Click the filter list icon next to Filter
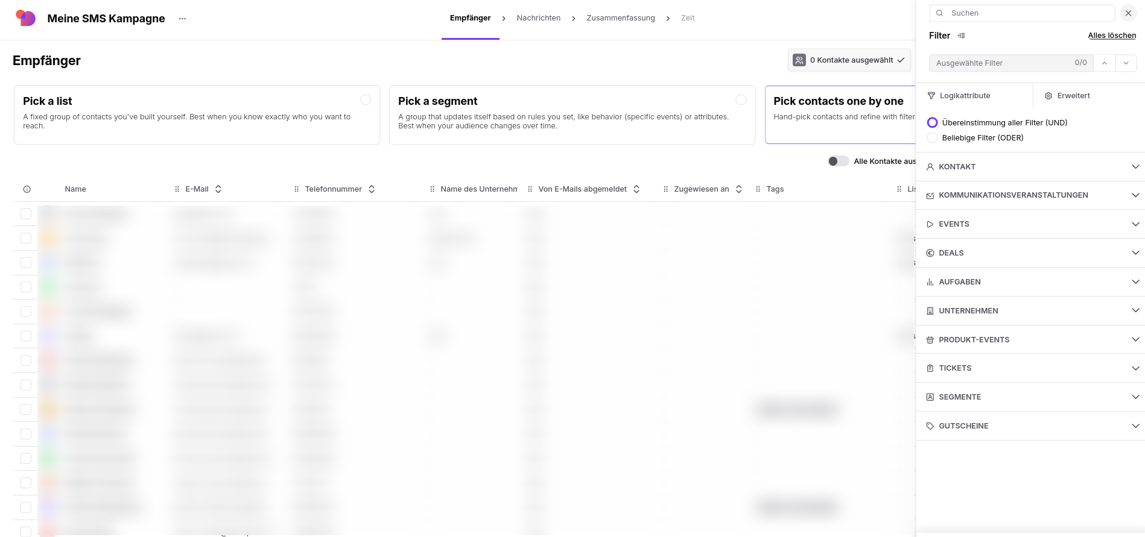The height and width of the screenshot is (537, 1145). (x=962, y=36)
